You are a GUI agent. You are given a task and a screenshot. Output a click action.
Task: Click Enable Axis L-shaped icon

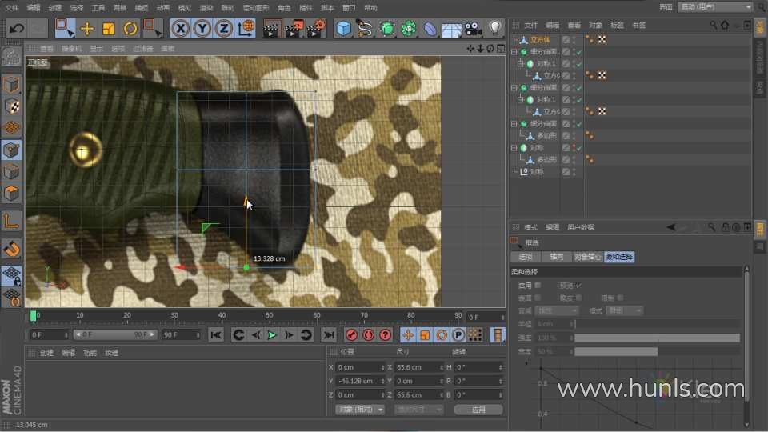[x=11, y=221]
